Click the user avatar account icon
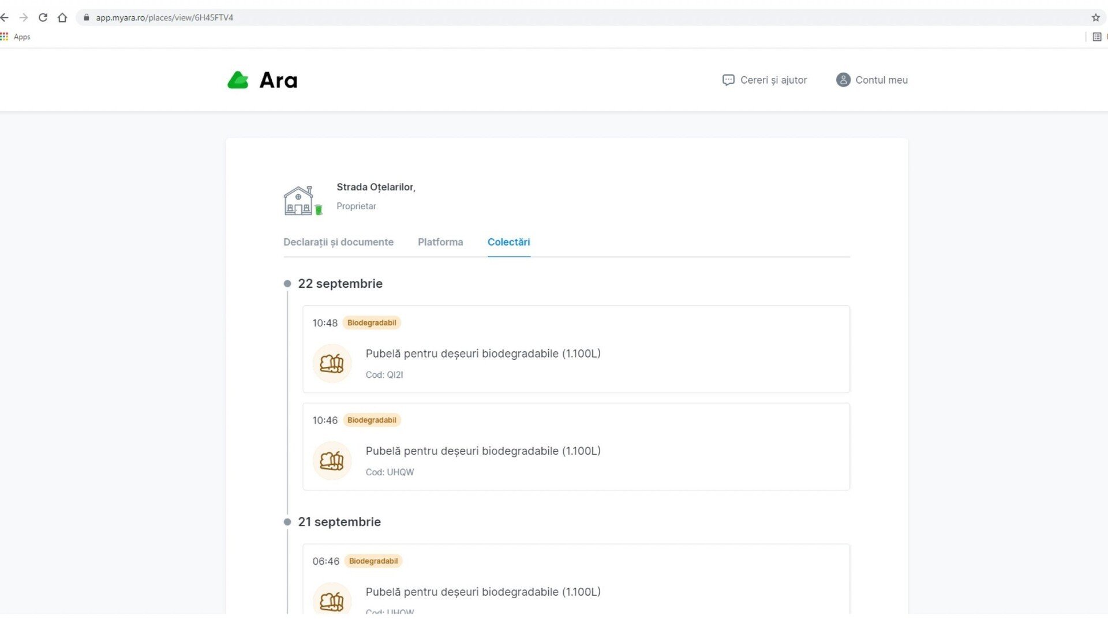Screen dimensions: 1108x623 click(x=843, y=80)
